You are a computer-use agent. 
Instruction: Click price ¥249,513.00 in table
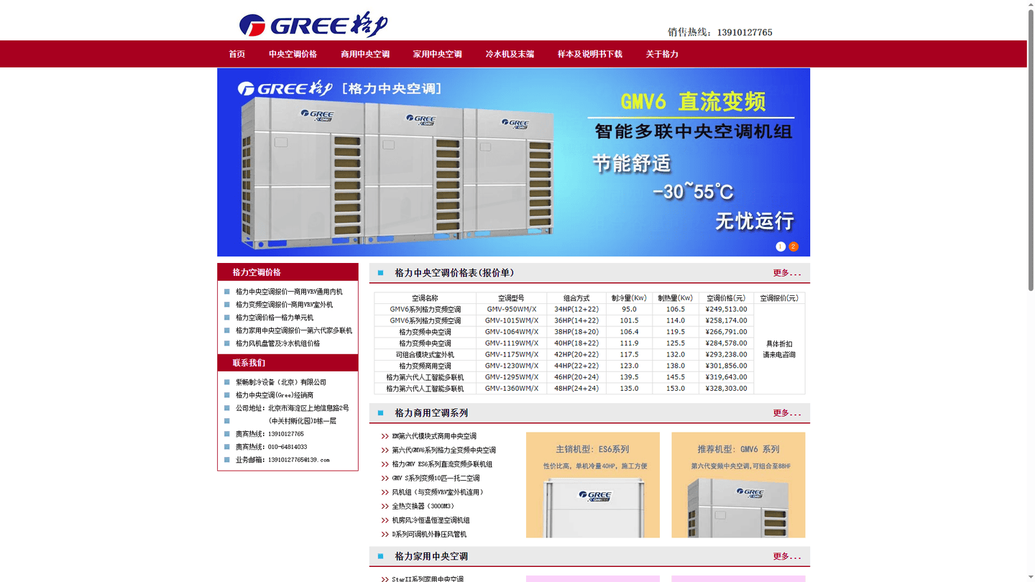point(726,310)
